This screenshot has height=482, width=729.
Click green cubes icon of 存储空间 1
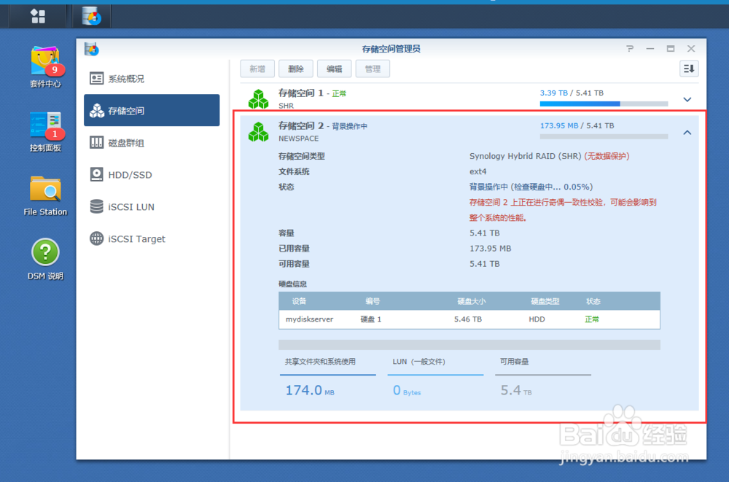click(259, 99)
